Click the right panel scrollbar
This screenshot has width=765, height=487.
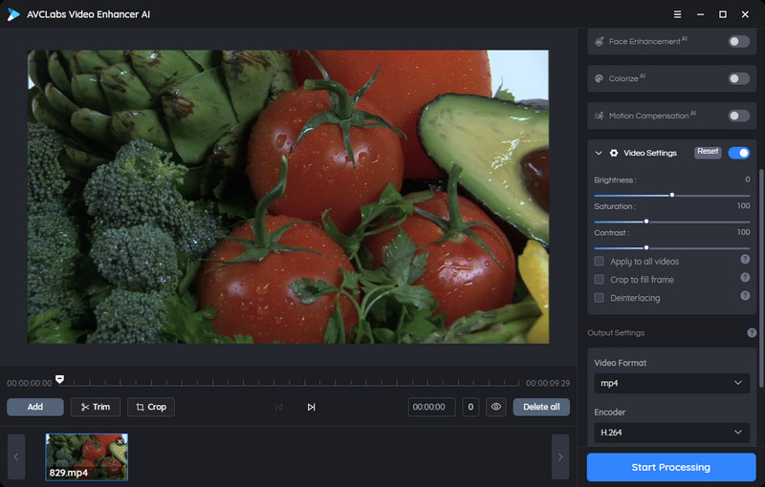760,278
